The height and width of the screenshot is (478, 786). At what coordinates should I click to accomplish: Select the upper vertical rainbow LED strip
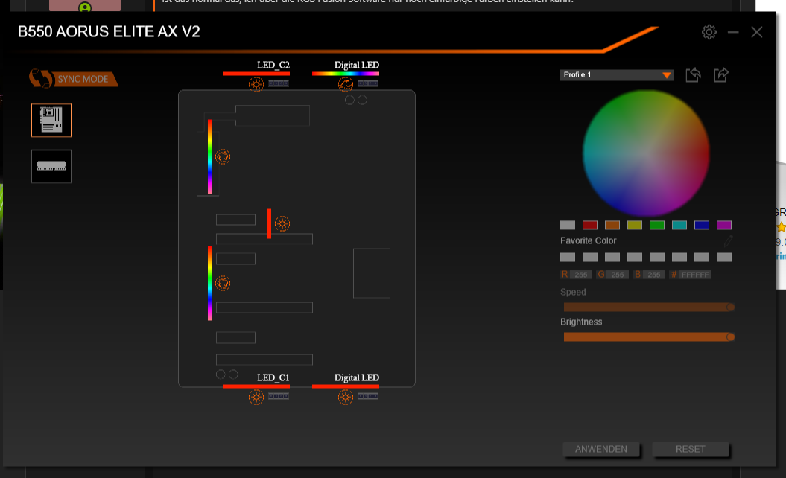209,157
